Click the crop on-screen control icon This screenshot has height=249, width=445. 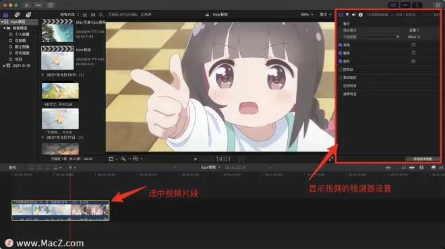click(x=413, y=53)
